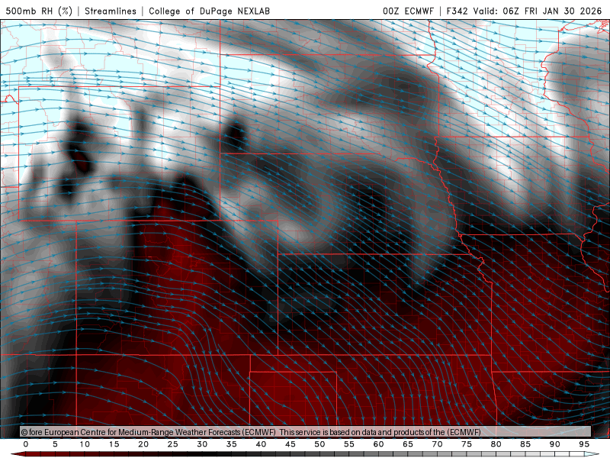Select the "Streamlines" label in the header
610x458 pixels.
[x=111, y=11]
